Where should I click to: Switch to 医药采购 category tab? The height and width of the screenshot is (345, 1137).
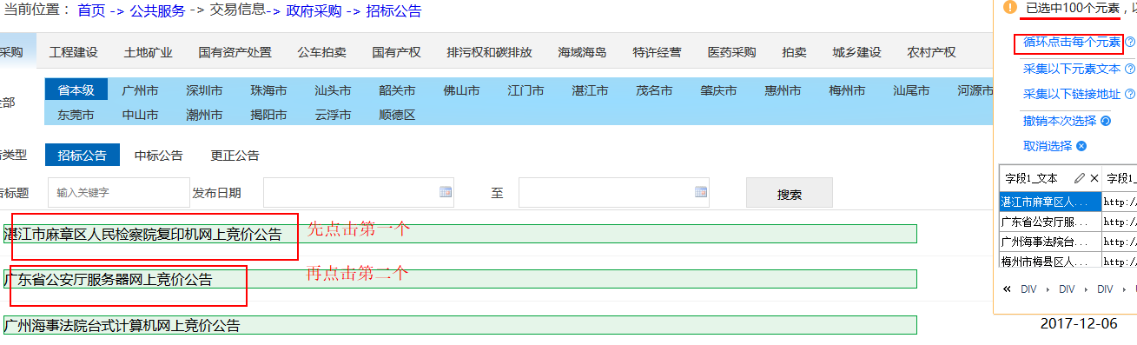tap(732, 52)
